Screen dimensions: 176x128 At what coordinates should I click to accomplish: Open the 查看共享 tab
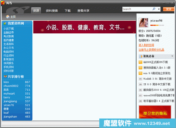(83, 11)
